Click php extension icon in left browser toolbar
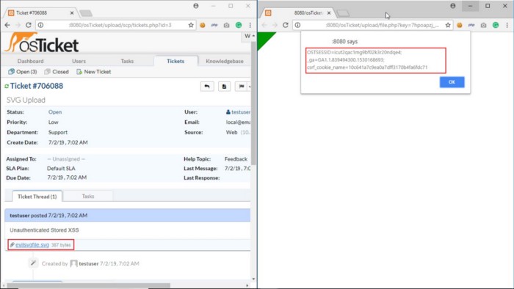The image size is (514, 289). coord(214,25)
